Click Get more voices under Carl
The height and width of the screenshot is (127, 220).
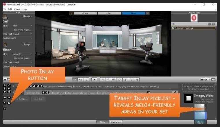click(x=23, y=30)
